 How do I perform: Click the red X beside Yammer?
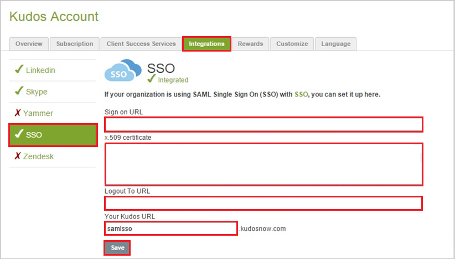click(x=17, y=113)
